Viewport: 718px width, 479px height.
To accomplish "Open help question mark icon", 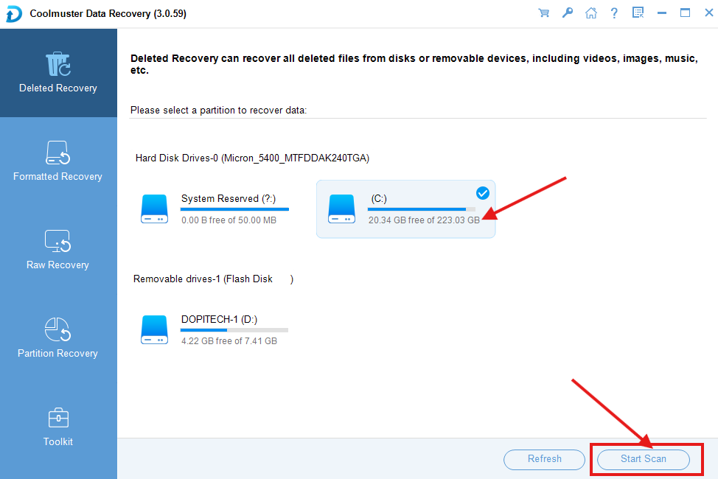I will point(614,13).
